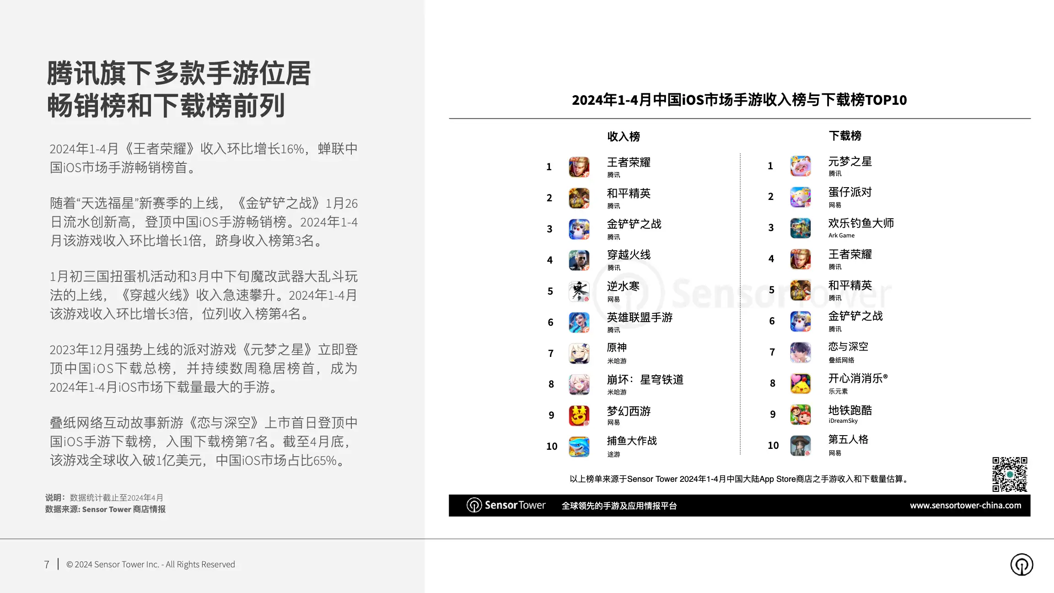
Task: Select the 英雄联盟手游 game icon
Action: click(x=579, y=323)
